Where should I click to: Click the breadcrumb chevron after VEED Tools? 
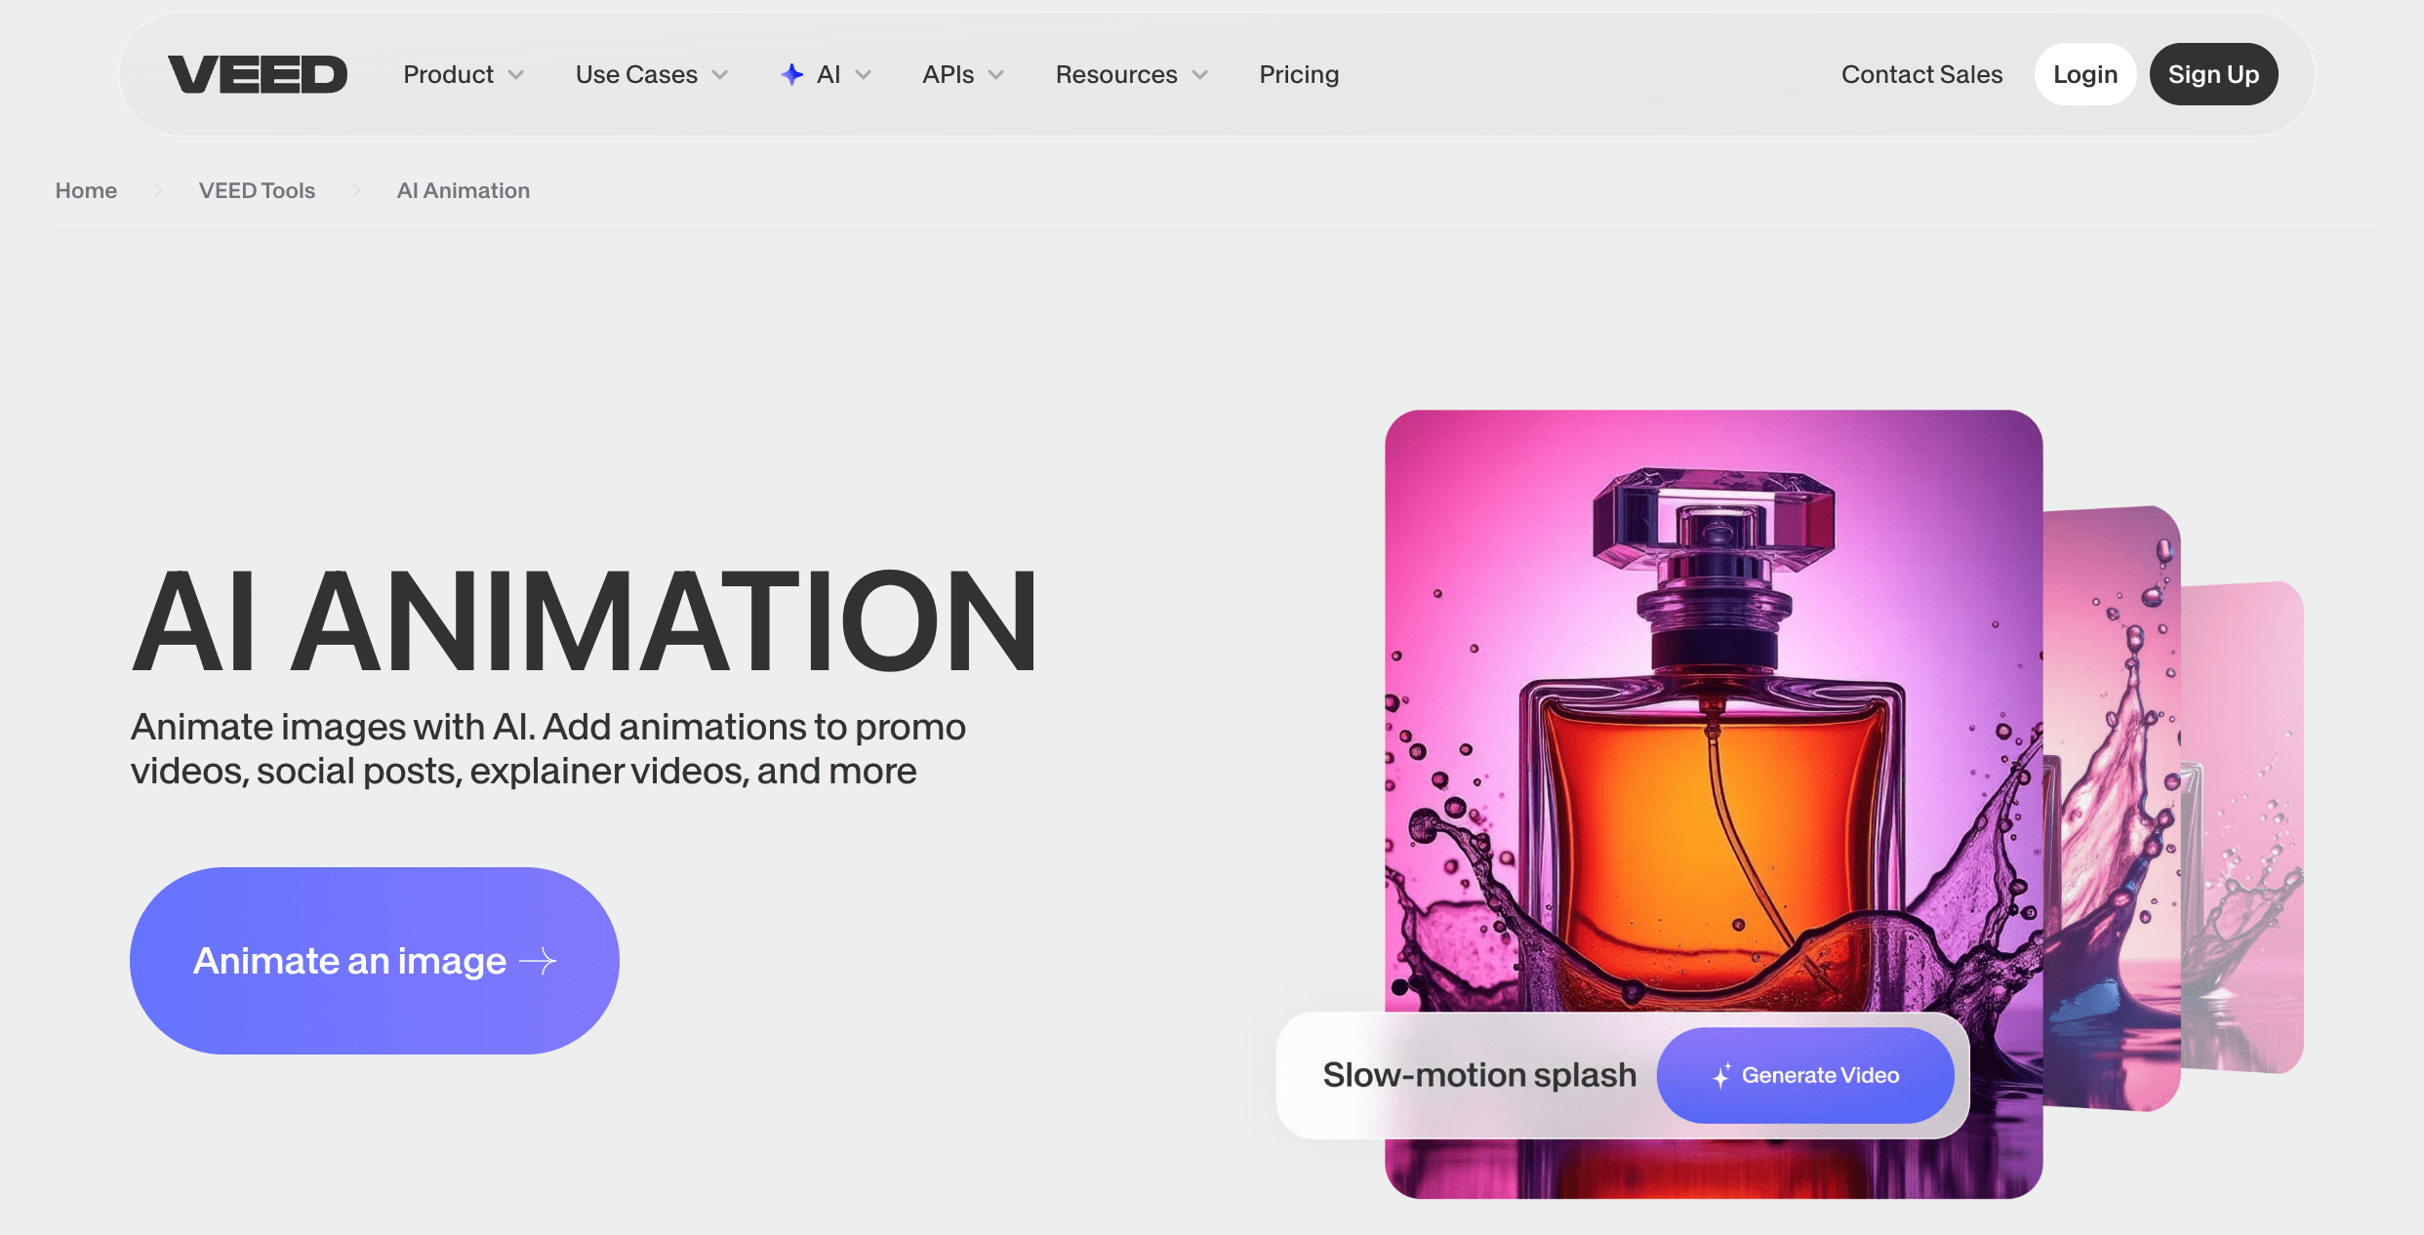coord(356,190)
